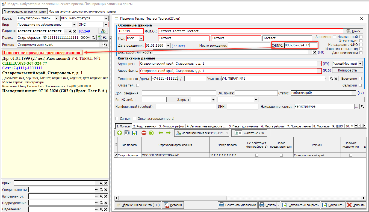Toggle the Отказ тел. checkbox
This screenshot has width=369, height=212.
138,85
